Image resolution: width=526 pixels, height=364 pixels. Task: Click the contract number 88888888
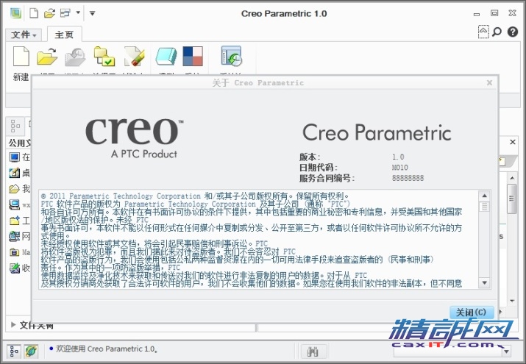click(x=408, y=178)
